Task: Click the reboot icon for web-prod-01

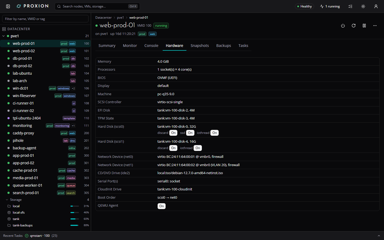Action: coord(354,26)
